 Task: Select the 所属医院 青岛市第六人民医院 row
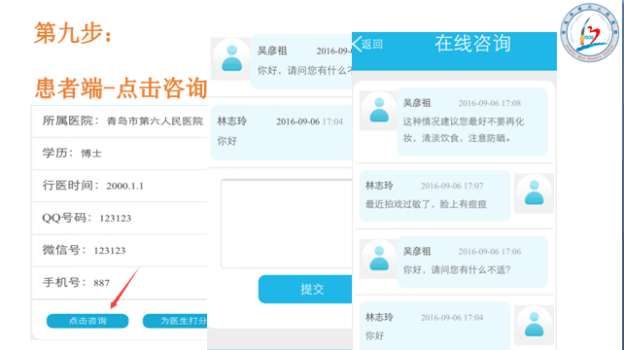click(x=119, y=122)
